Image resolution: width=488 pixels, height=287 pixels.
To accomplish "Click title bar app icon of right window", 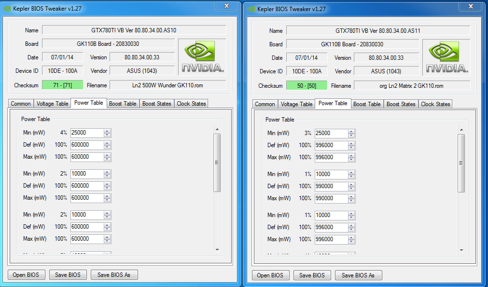I will (251, 9).
